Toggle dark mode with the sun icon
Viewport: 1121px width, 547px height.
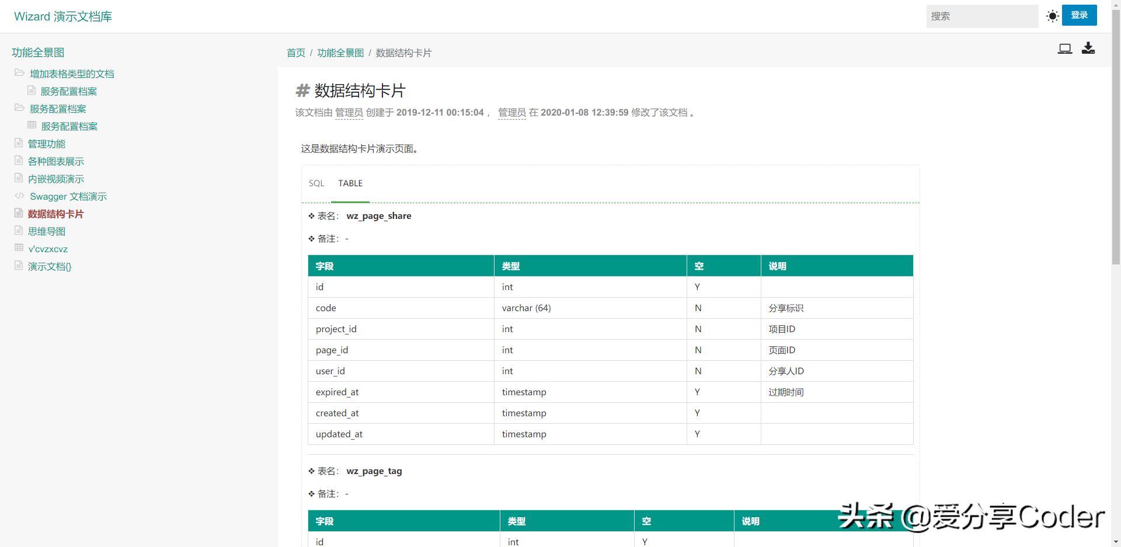coord(1052,16)
